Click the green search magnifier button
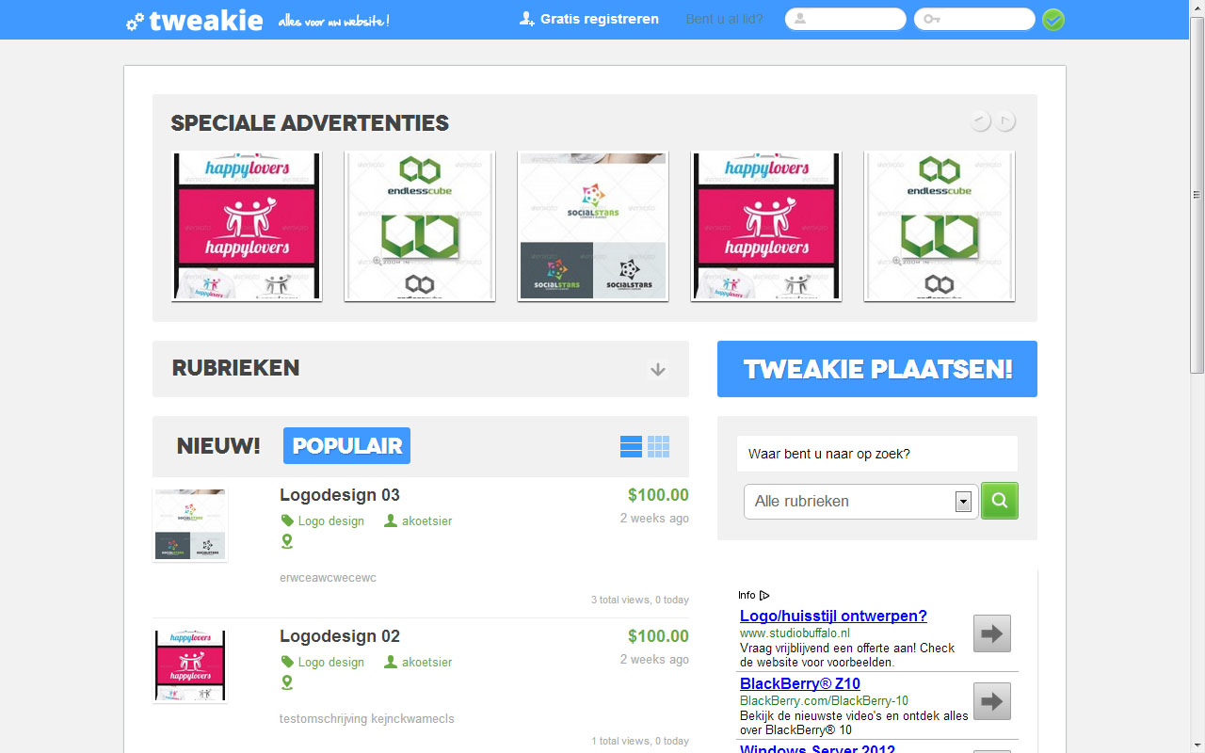1205x753 pixels. pyautogui.click(x=1000, y=501)
